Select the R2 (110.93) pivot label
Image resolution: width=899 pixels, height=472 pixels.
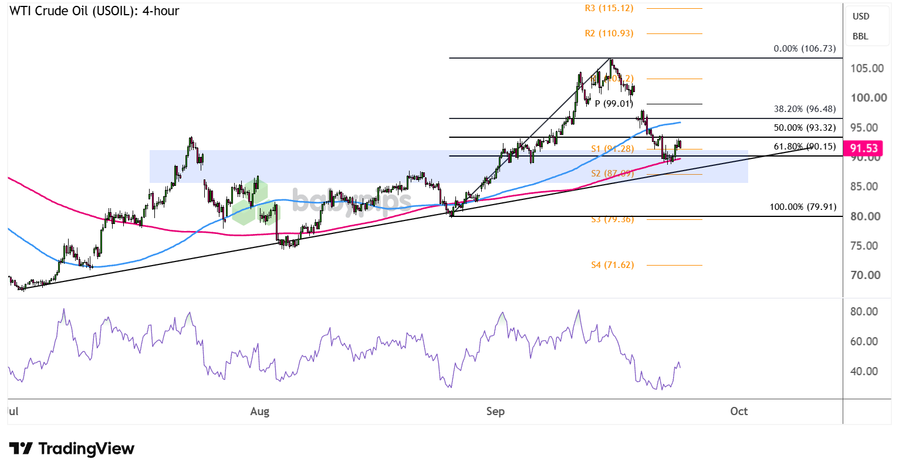(x=609, y=33)
